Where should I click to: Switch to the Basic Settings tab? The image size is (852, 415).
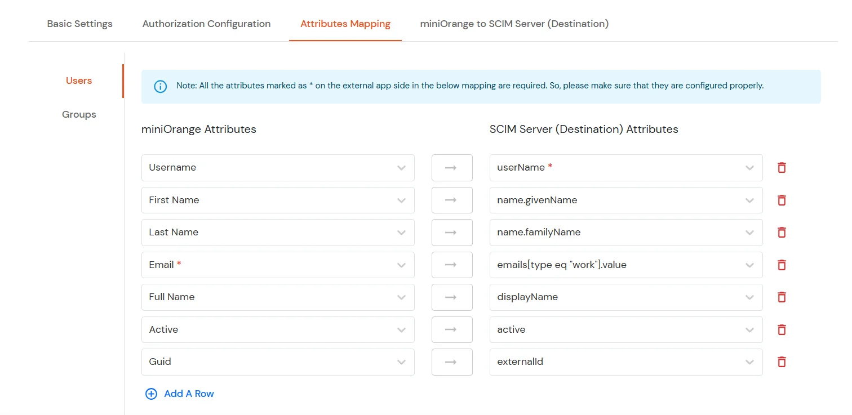point(79,24)
